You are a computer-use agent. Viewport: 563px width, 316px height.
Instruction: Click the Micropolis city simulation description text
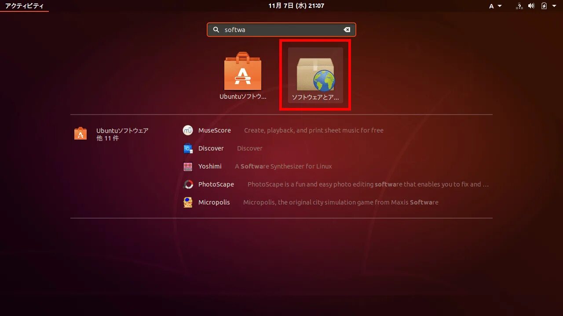tap(341, 202)
